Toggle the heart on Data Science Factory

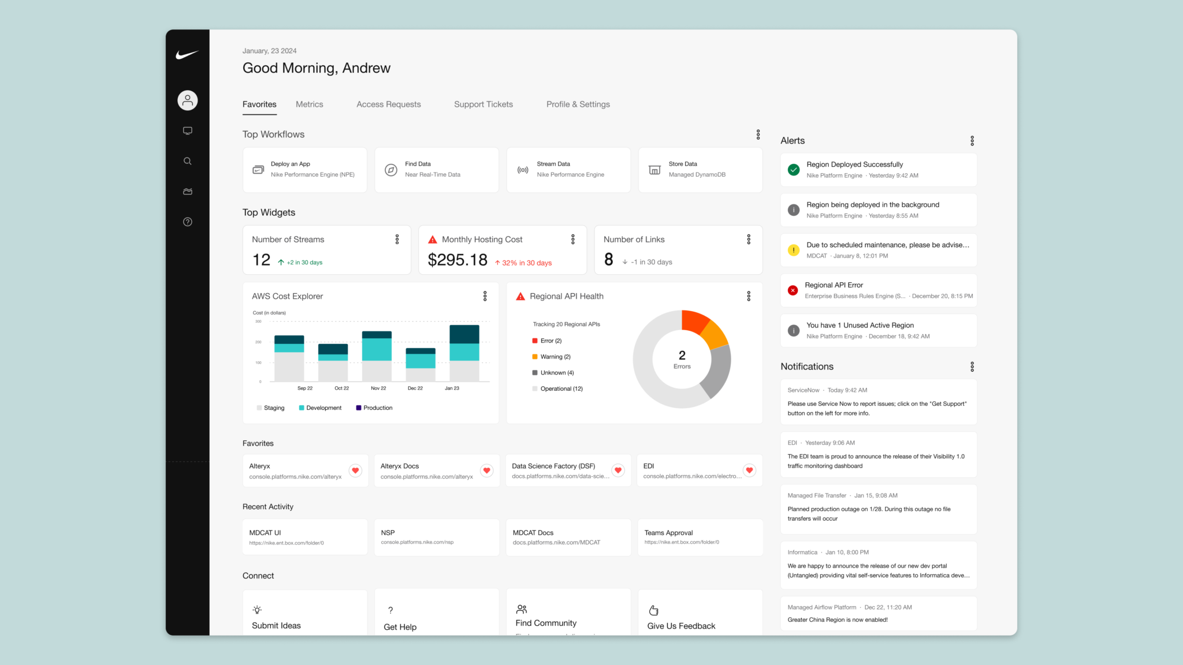[618, 470]
